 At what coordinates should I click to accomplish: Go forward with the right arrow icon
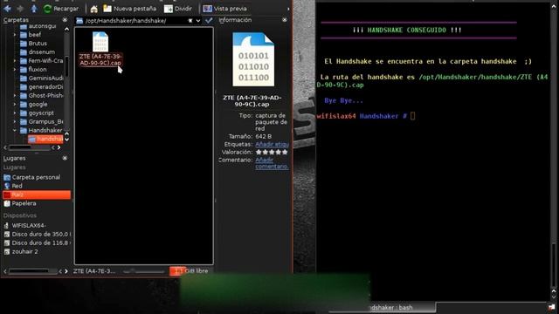(20, 9)
